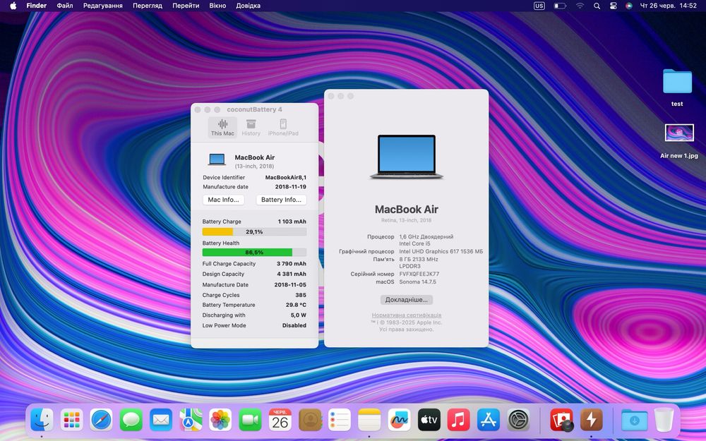Open the Apple menu
Image resolution: width=706 pixels, height=441 pixels.
click(13, 6)
